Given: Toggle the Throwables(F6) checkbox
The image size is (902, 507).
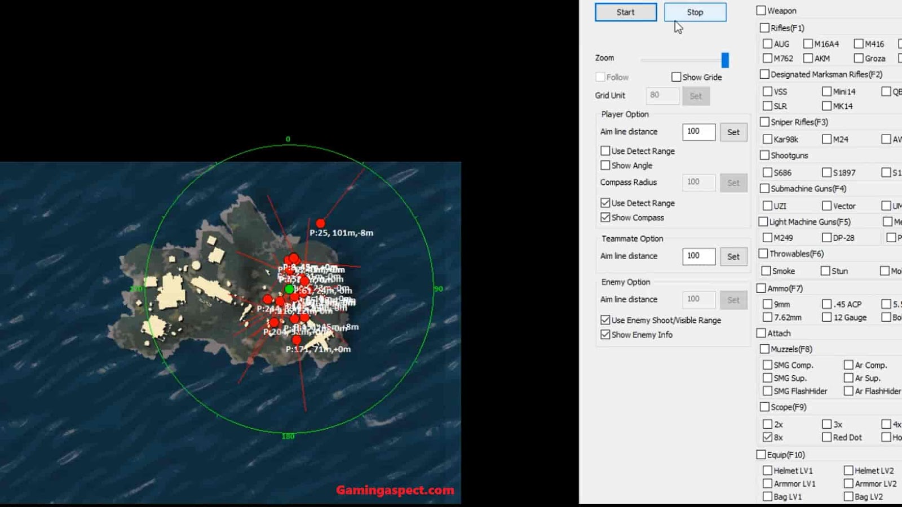Looking at the screenshot, I should click(763, 253).
